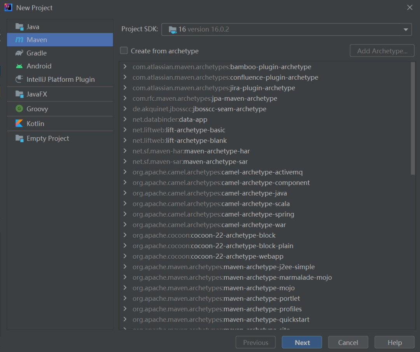Select Gradle project type
420x352 pixels.
[60, 53]
